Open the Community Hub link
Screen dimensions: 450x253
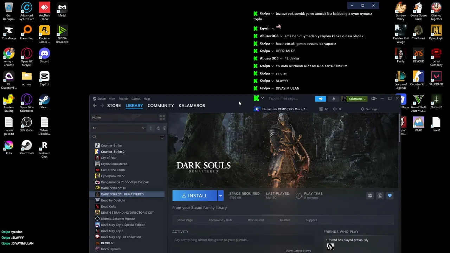point(220,220)
